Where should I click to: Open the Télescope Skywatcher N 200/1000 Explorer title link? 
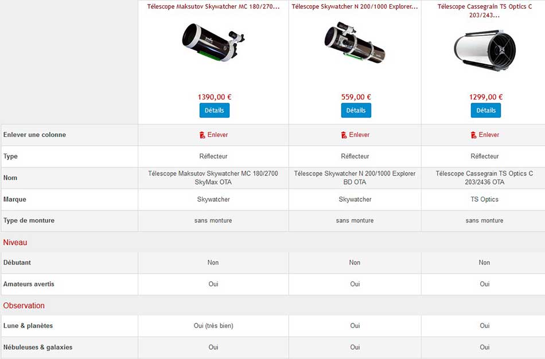pyautogui.click(x=355, y=7)
